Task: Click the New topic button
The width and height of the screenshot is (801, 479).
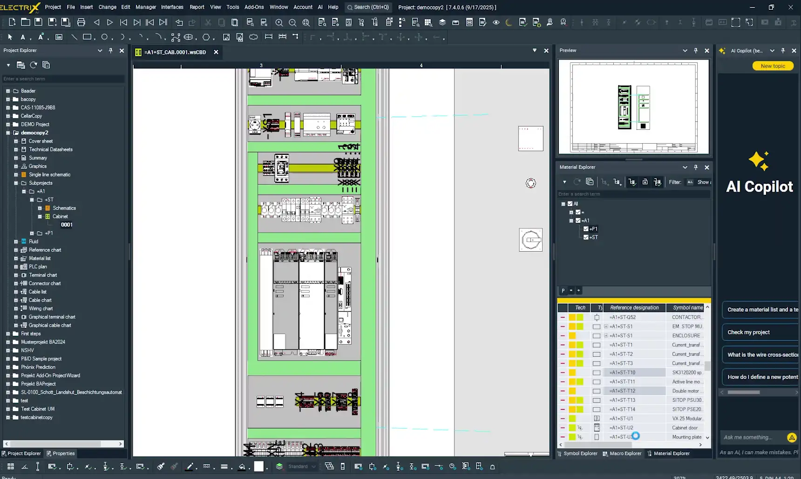Action: [773, 66]
